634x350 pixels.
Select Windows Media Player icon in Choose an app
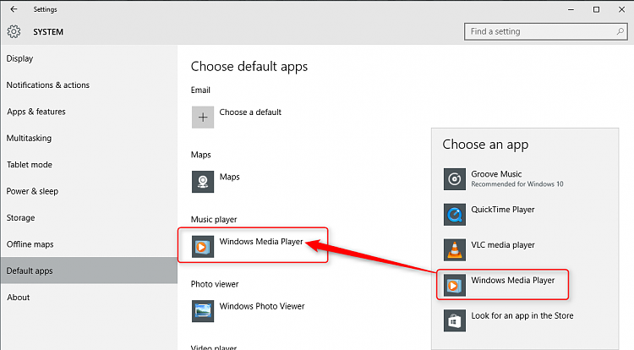pos(455,286)
